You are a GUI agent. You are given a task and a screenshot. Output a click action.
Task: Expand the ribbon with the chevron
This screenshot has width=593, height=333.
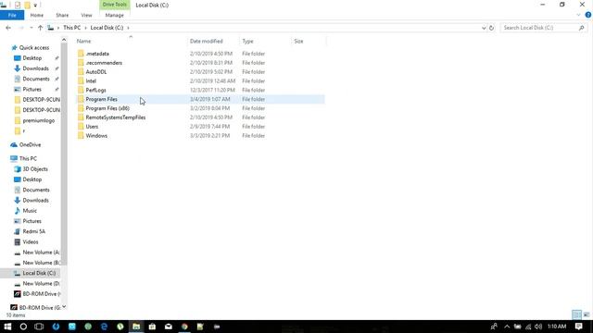click(578, 15)
